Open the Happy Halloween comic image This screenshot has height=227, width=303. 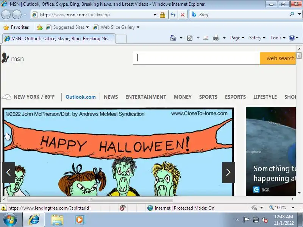[118, 152]
